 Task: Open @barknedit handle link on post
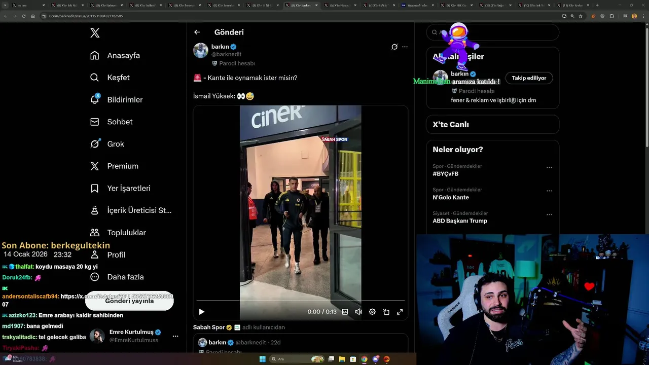(226, 54)
